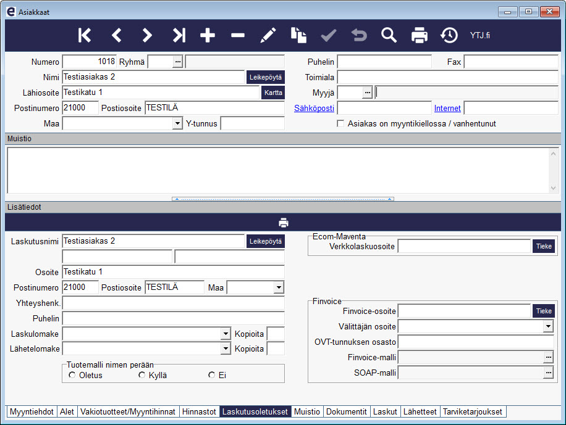The height and width of the screenshot is (425, 566).
Task: Click the Numero field showing 1018
Action: (89, 62)
